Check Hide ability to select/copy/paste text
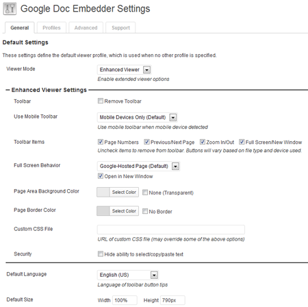Viewport: 308px width, 307px height. click(101, 254)
